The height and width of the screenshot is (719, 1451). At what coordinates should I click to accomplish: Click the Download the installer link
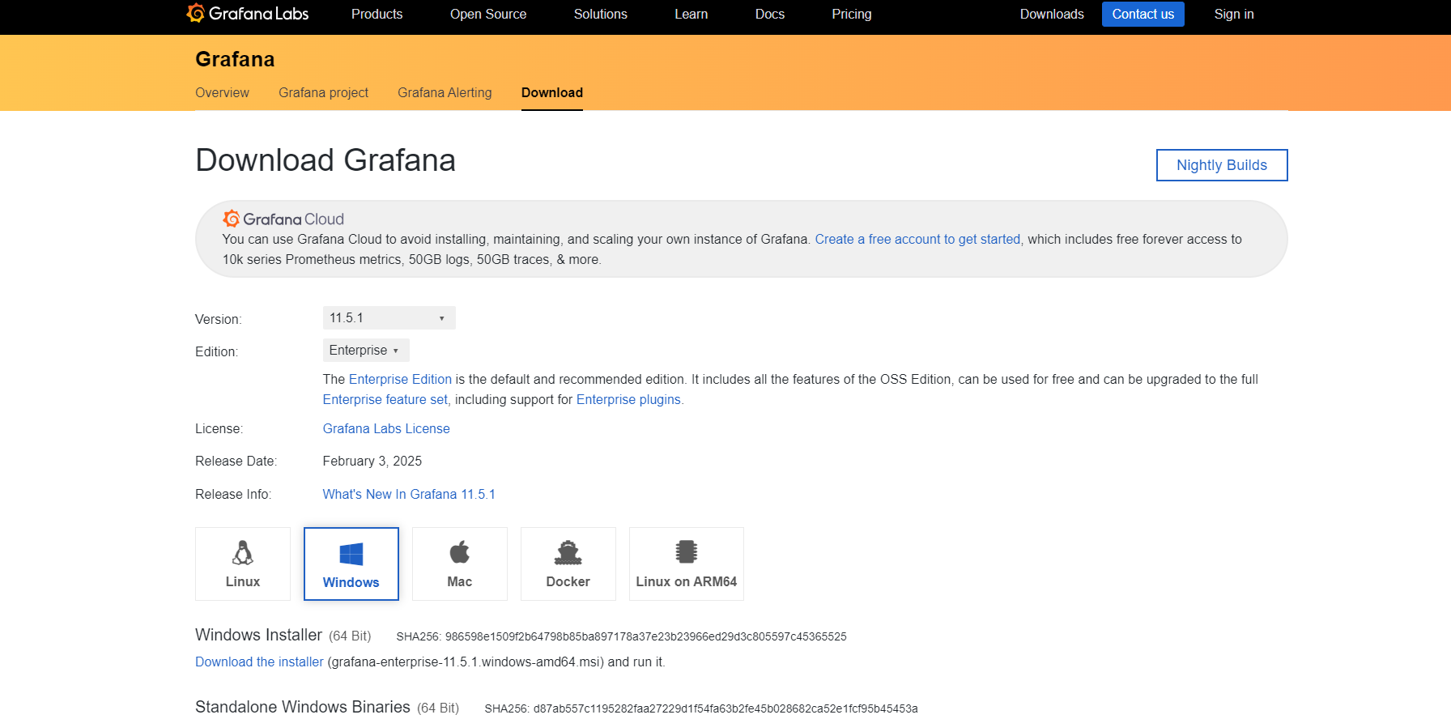click(259, 662)
